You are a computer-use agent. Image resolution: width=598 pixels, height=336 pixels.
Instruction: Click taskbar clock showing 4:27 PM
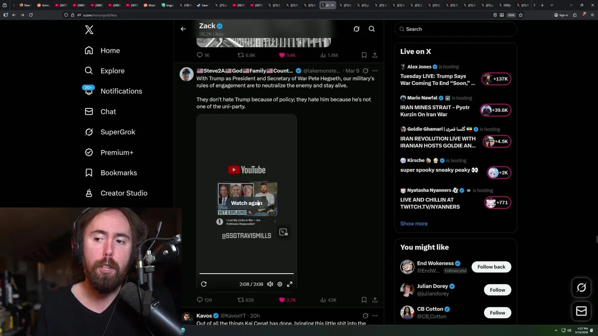582,331
